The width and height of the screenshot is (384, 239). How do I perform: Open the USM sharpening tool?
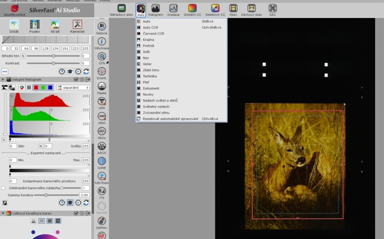point(102,101)
